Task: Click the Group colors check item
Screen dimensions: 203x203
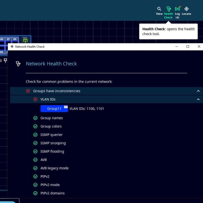Action: point(51,127)
